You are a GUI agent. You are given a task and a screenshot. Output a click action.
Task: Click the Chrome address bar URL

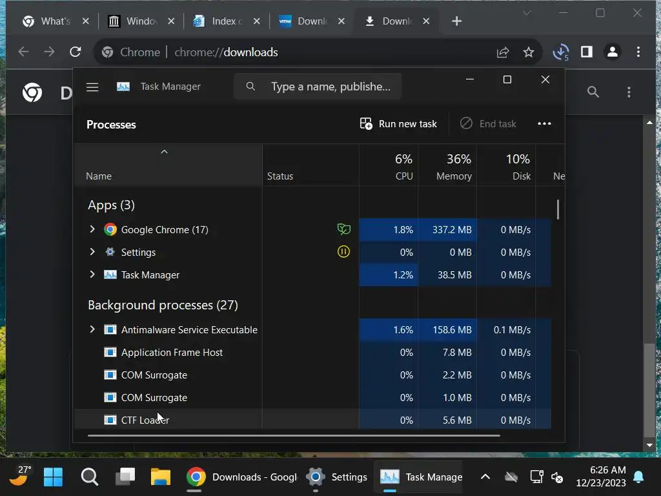pyautogui.click(x=226, y=52)
